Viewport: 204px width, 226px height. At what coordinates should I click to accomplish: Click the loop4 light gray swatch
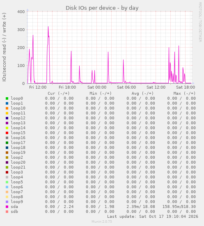pyautogui.click(x=7, y=177)
